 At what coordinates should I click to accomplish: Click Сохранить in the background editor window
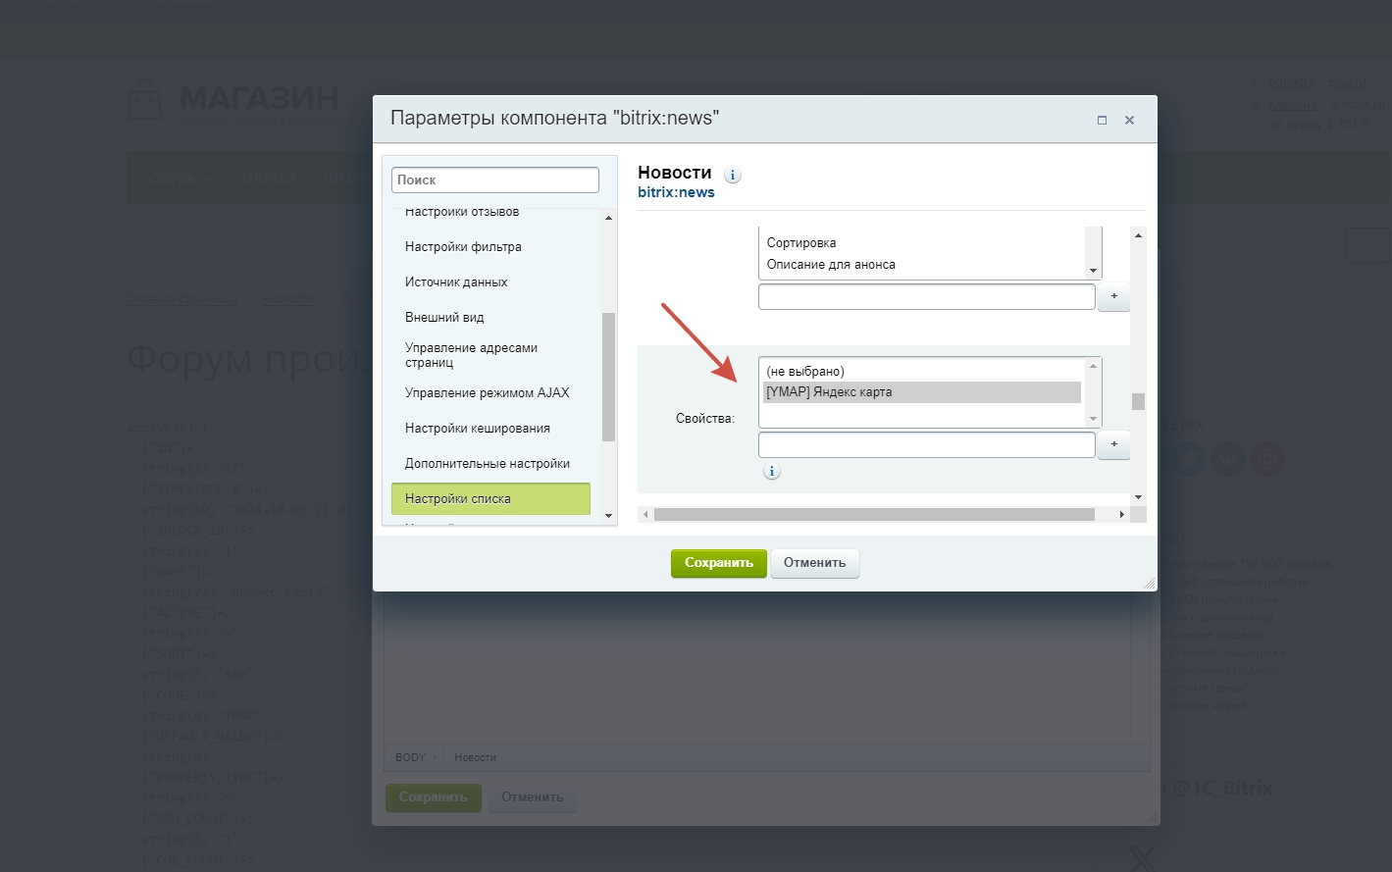pos(433,797)
